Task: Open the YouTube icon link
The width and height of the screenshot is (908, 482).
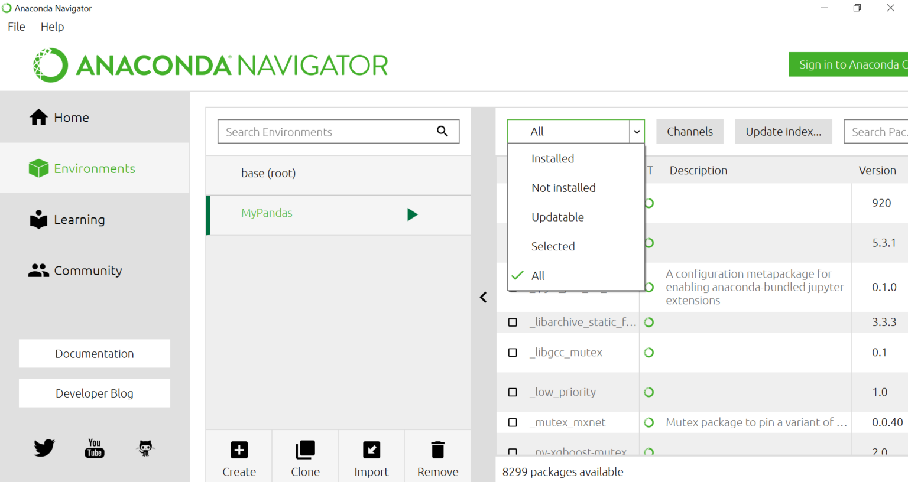Action: (x=95, y=448)
